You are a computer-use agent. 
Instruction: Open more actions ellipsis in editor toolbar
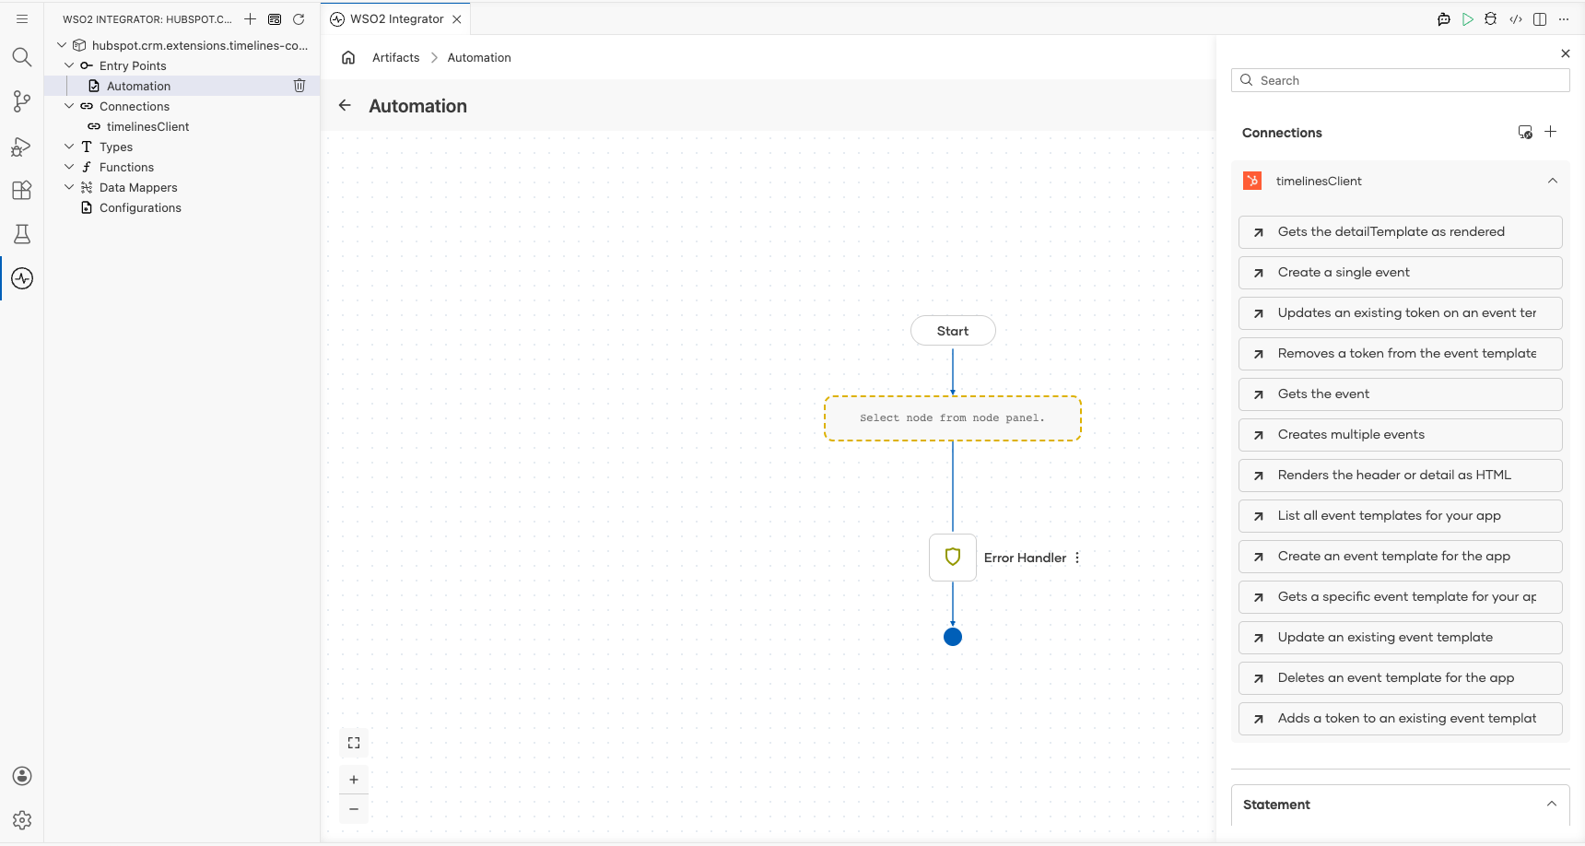click(x=1564, y=18)
